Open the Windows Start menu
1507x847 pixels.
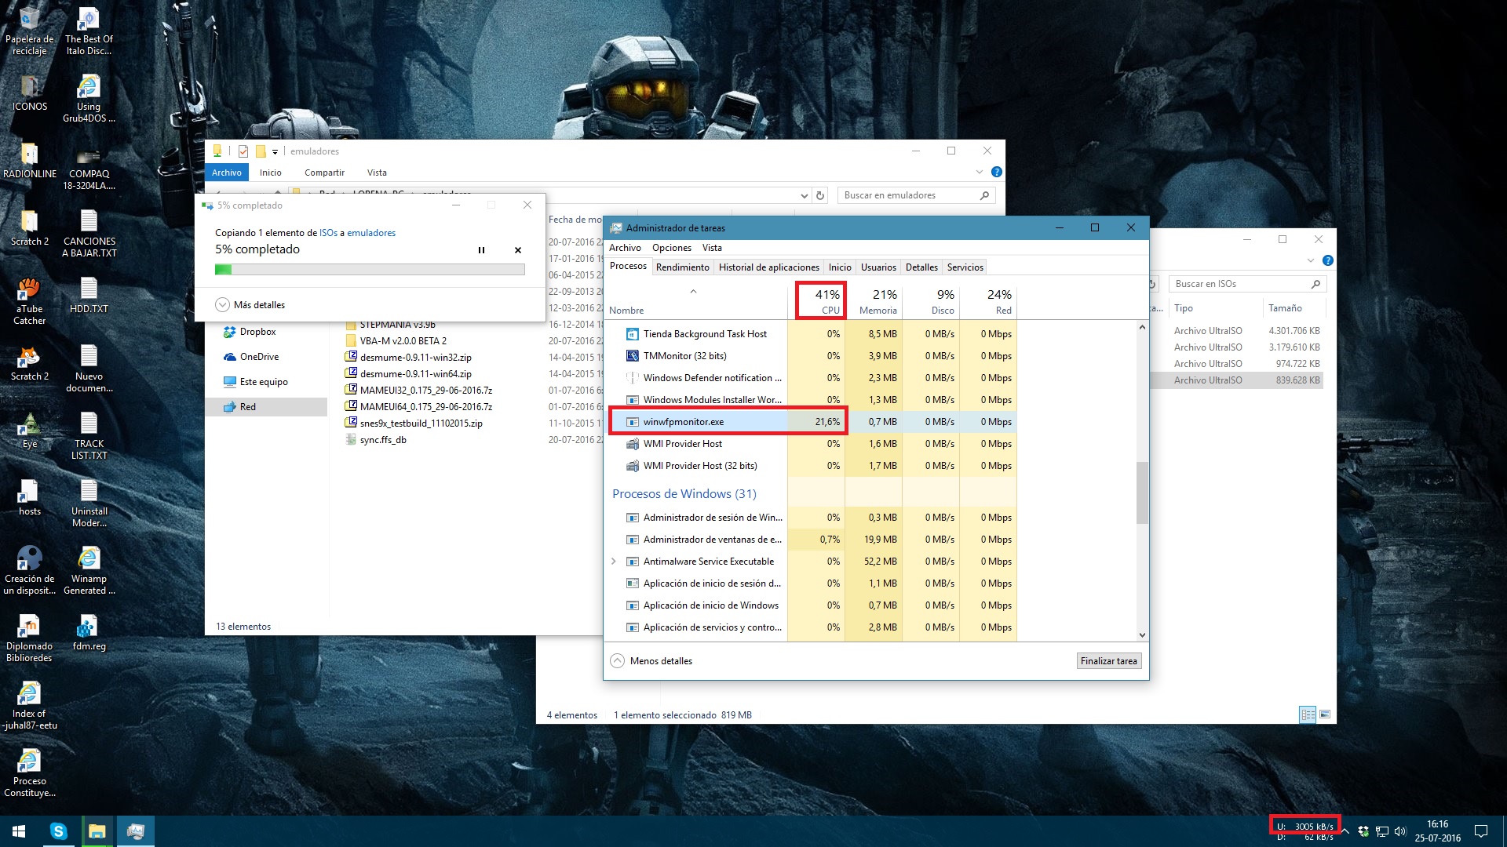19,831
